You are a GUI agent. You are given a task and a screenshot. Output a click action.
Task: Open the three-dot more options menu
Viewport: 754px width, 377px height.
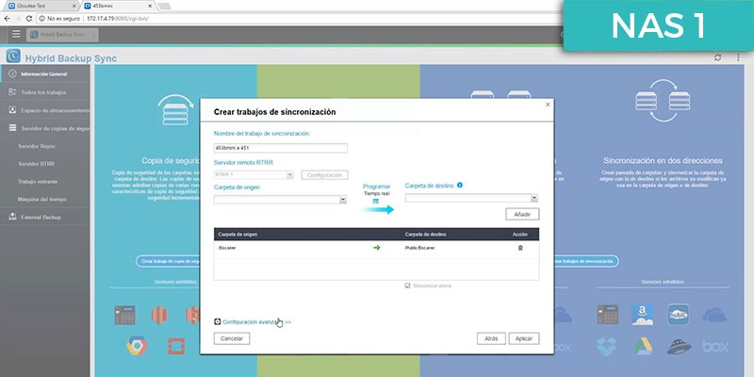click(738, 57)
